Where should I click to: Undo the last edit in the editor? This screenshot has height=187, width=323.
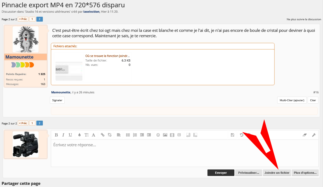click(242, 135)
